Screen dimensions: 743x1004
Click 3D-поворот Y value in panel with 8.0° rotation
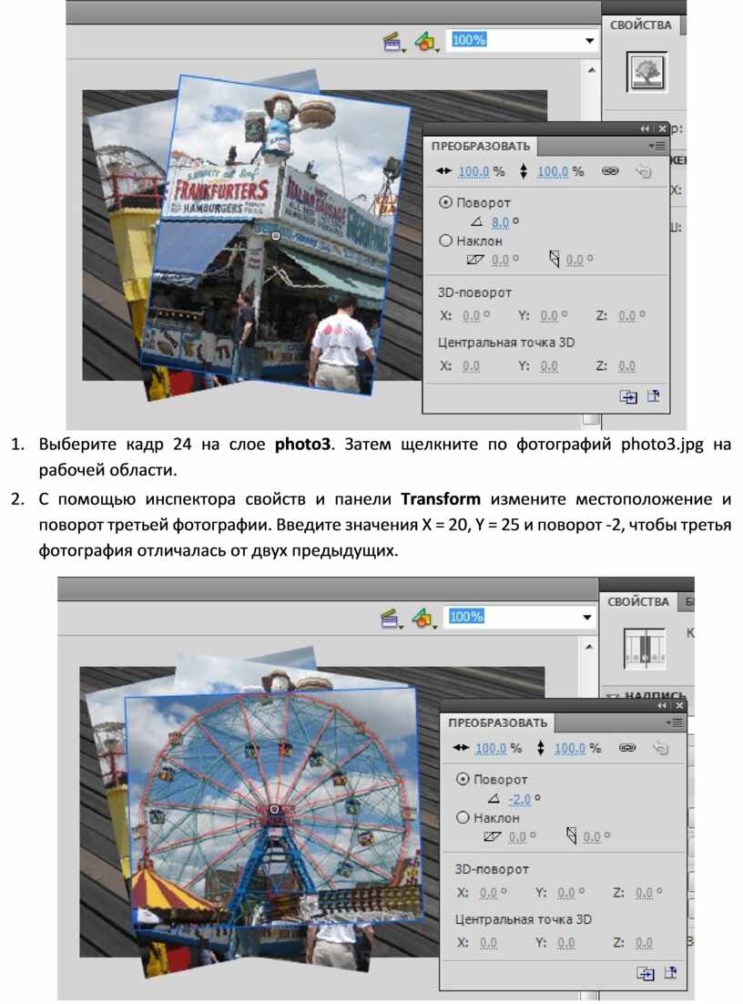coord(549,315)
